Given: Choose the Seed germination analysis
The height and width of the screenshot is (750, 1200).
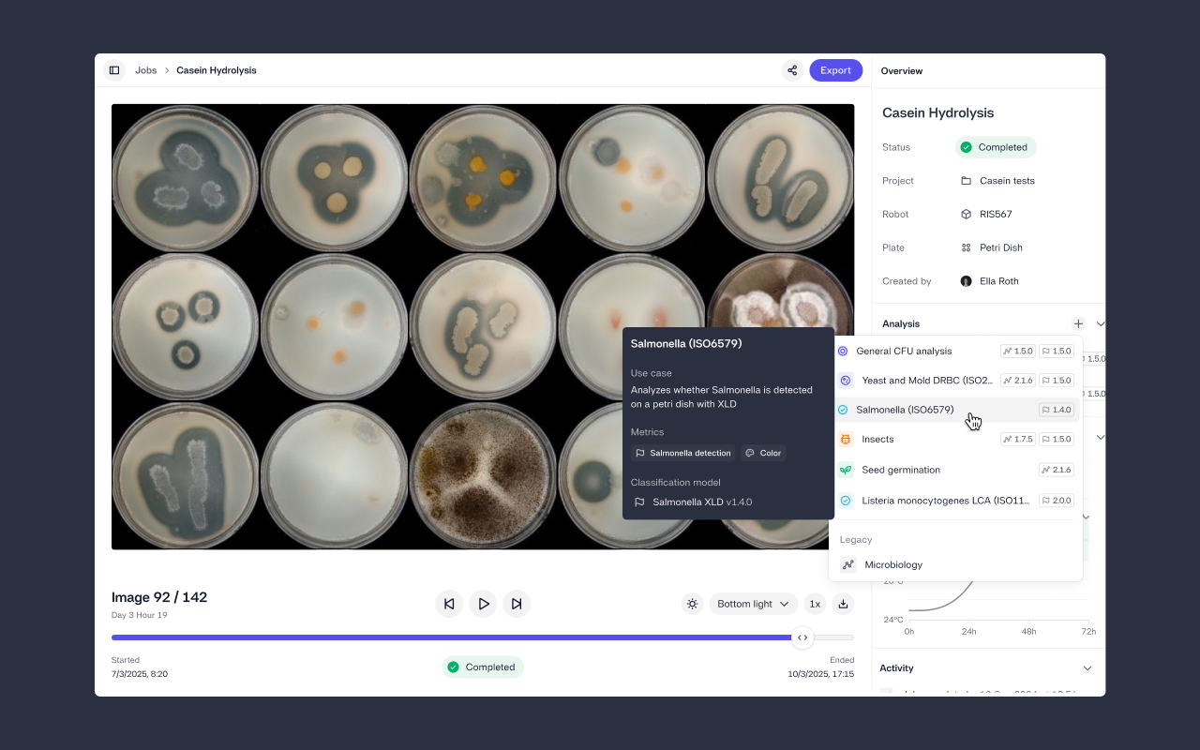Looking at the screenshot, I should point(900,470).
